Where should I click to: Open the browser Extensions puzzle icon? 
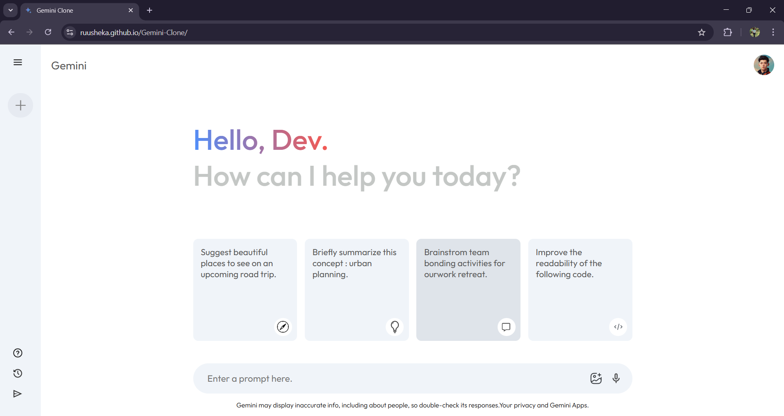coord(728,32)
